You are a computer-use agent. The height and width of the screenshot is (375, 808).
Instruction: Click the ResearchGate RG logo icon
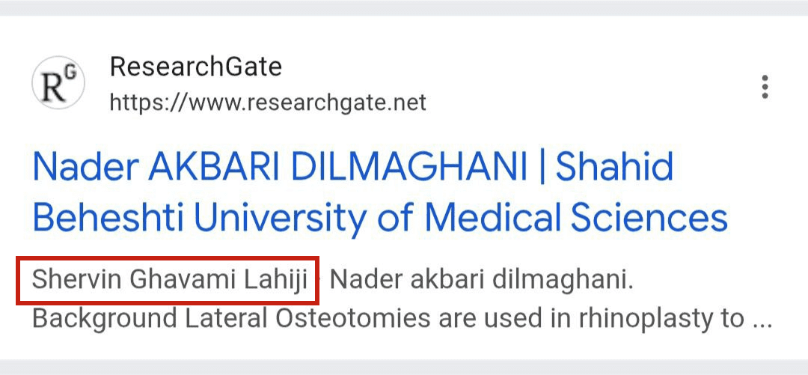pos(58,82)
